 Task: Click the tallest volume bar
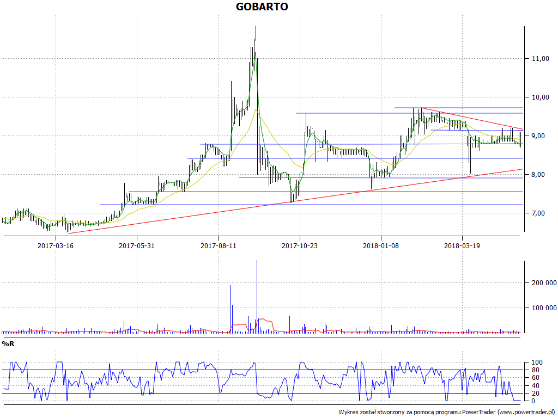click(x=257, y=297)
